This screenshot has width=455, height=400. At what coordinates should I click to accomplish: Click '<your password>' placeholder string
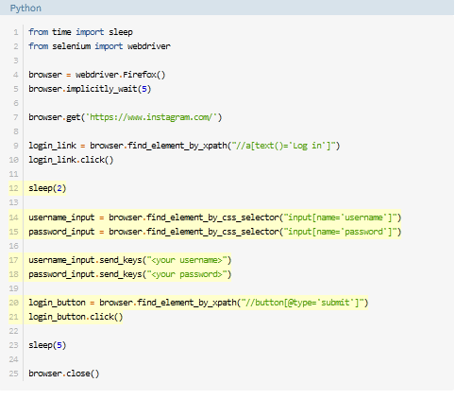tap(187, 274)
